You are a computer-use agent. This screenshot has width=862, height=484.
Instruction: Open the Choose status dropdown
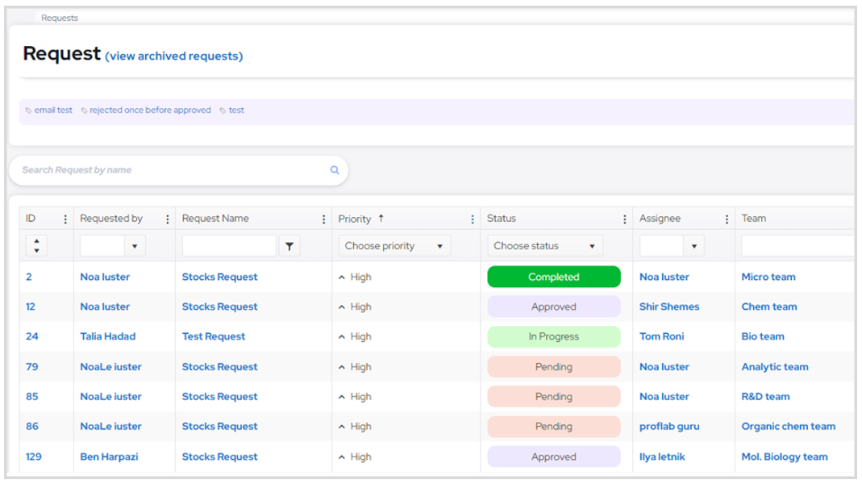pyautogui.click(x=544, y=246)
